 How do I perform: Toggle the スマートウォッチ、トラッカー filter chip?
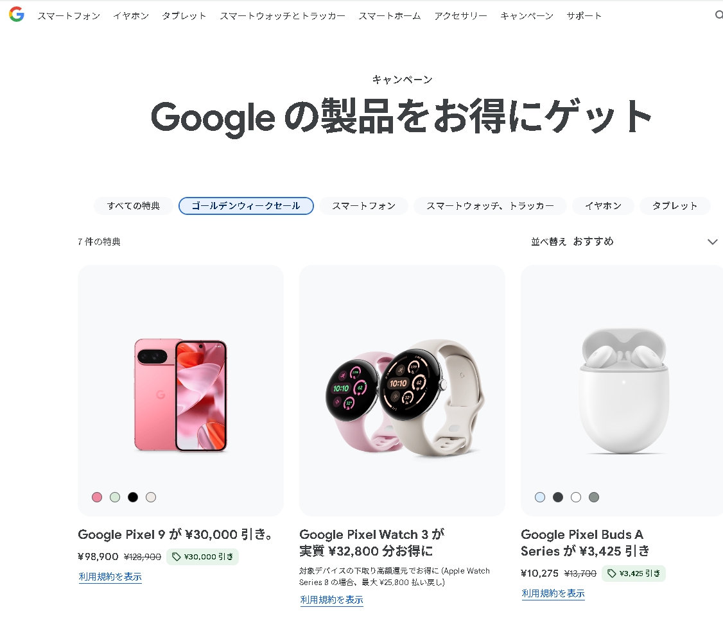click(x=490, y=206)
